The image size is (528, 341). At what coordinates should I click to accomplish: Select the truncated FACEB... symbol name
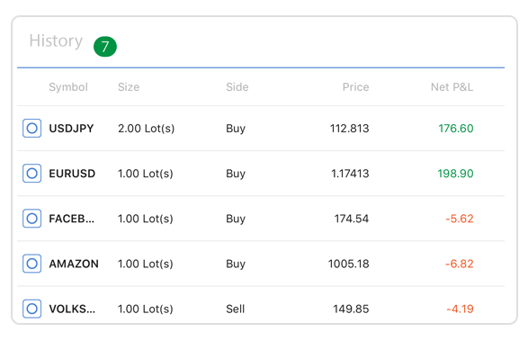(x=72, y=219)
